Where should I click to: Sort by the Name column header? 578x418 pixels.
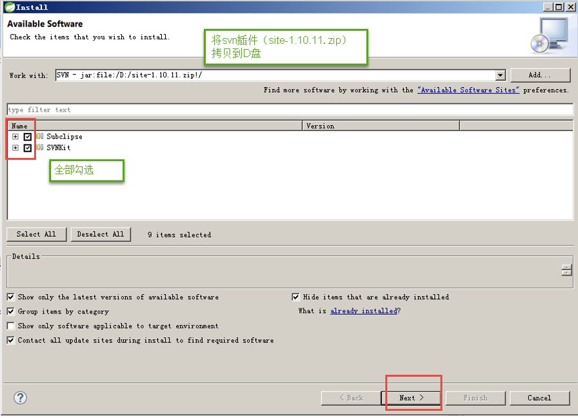tap(155, 126)
